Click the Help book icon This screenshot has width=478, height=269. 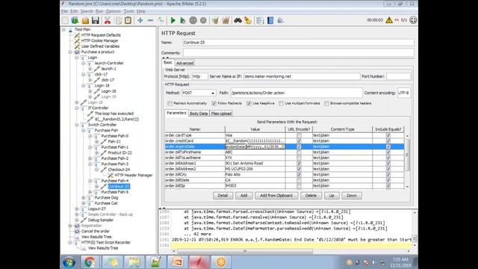(270, 20)
